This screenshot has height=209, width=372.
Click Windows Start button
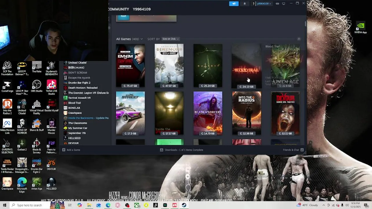click(x=5, y=205)
